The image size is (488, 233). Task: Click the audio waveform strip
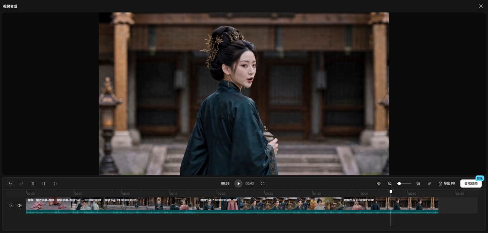232,212
